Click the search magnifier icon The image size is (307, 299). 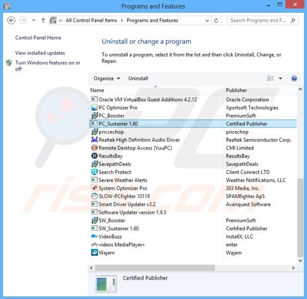click(293, 20)
